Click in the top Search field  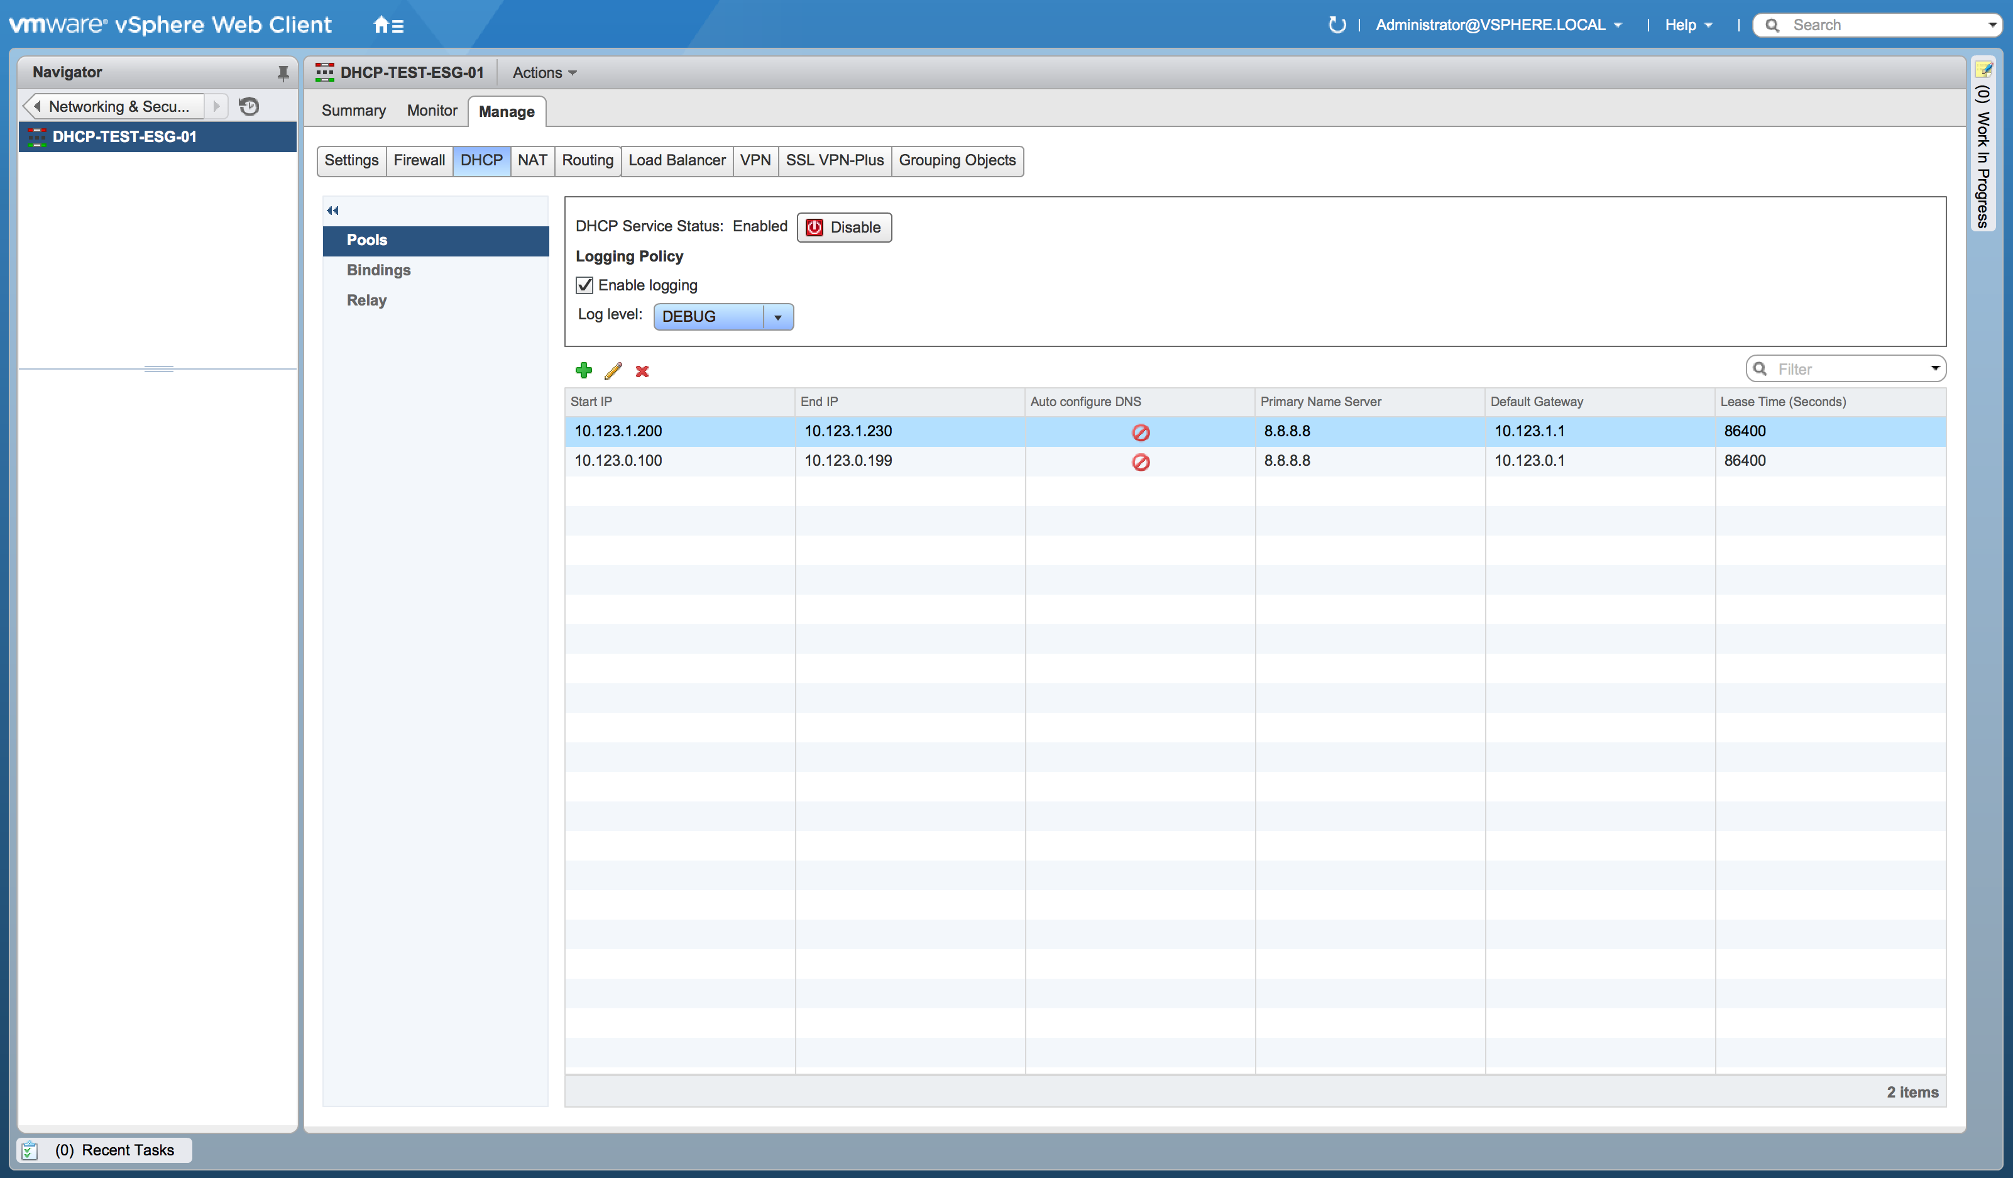pyautogui.click(x=1877, y=26)
